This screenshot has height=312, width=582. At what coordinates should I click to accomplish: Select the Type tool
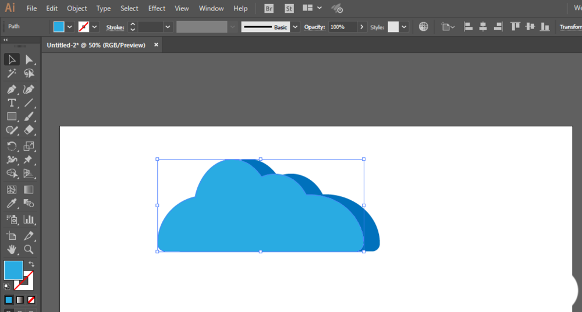click(12, 103)
